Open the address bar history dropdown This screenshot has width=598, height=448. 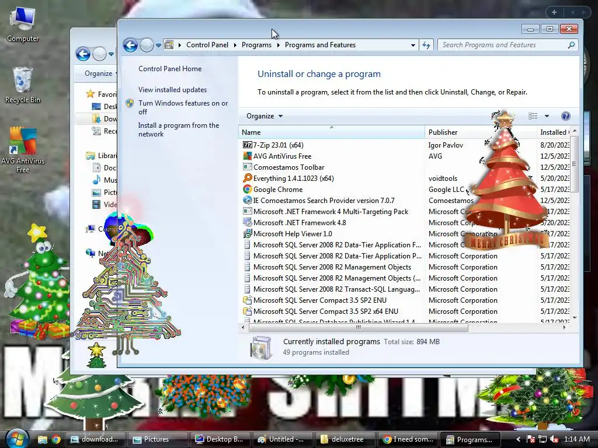coord(413,45)
